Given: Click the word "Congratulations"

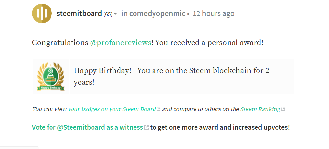Looking at the screenshot, I should 60,43.
